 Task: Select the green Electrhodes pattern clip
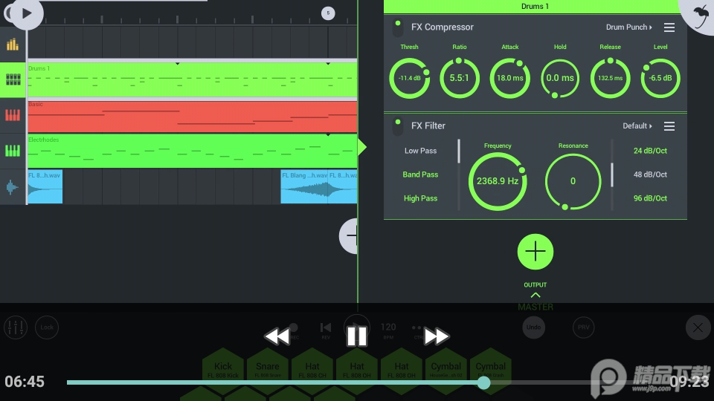pos(192,151)
